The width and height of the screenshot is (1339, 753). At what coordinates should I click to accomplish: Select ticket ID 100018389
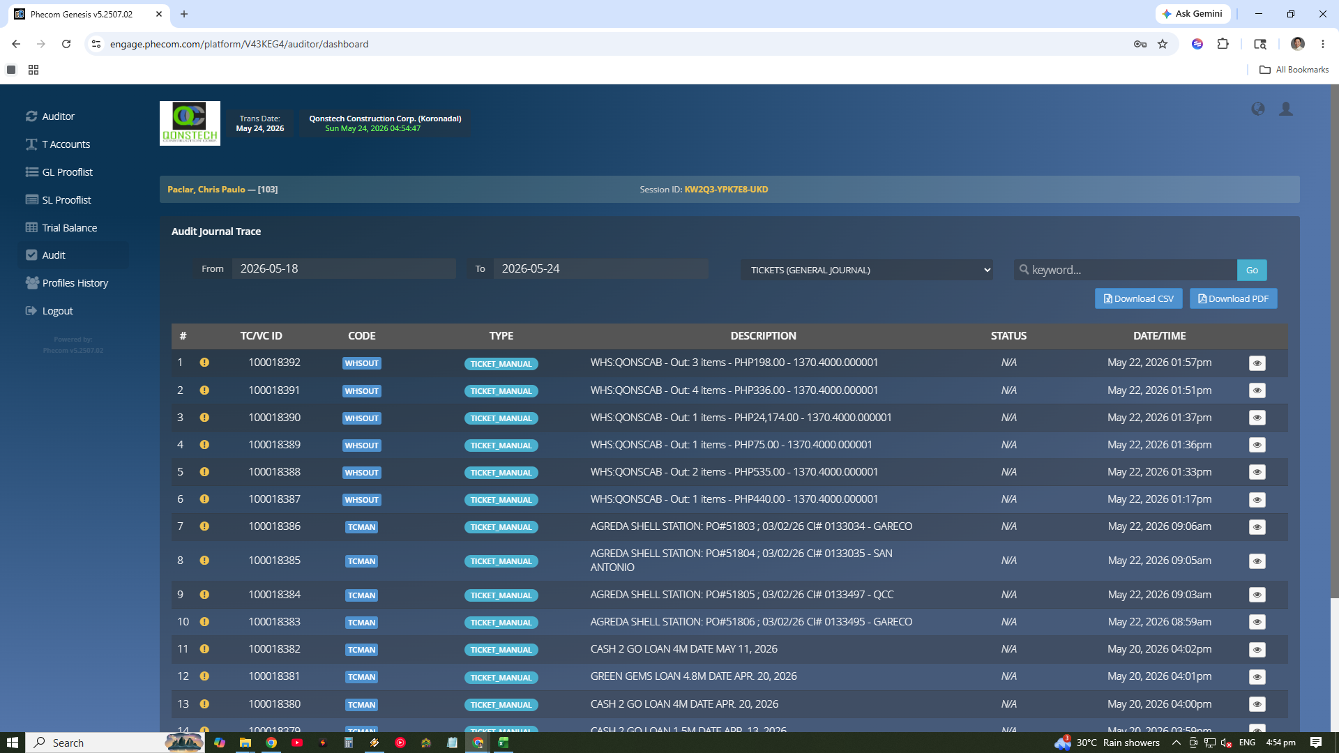click(x=274, y=445)
